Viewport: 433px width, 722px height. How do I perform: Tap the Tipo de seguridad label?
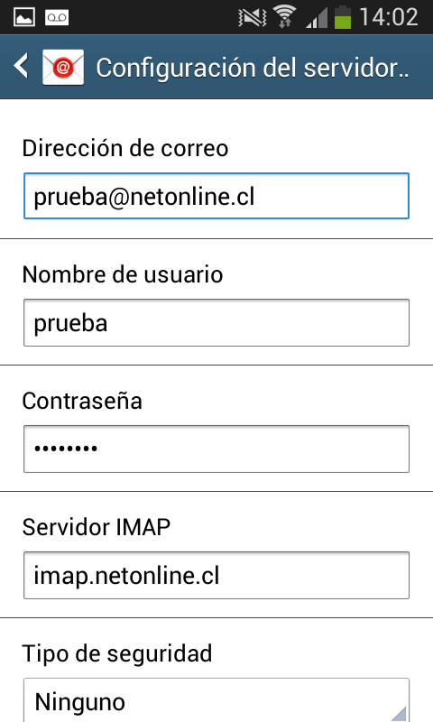click(117, 653)
